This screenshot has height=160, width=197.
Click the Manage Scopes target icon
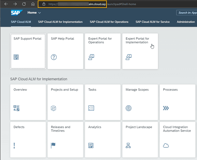point(128,108)
